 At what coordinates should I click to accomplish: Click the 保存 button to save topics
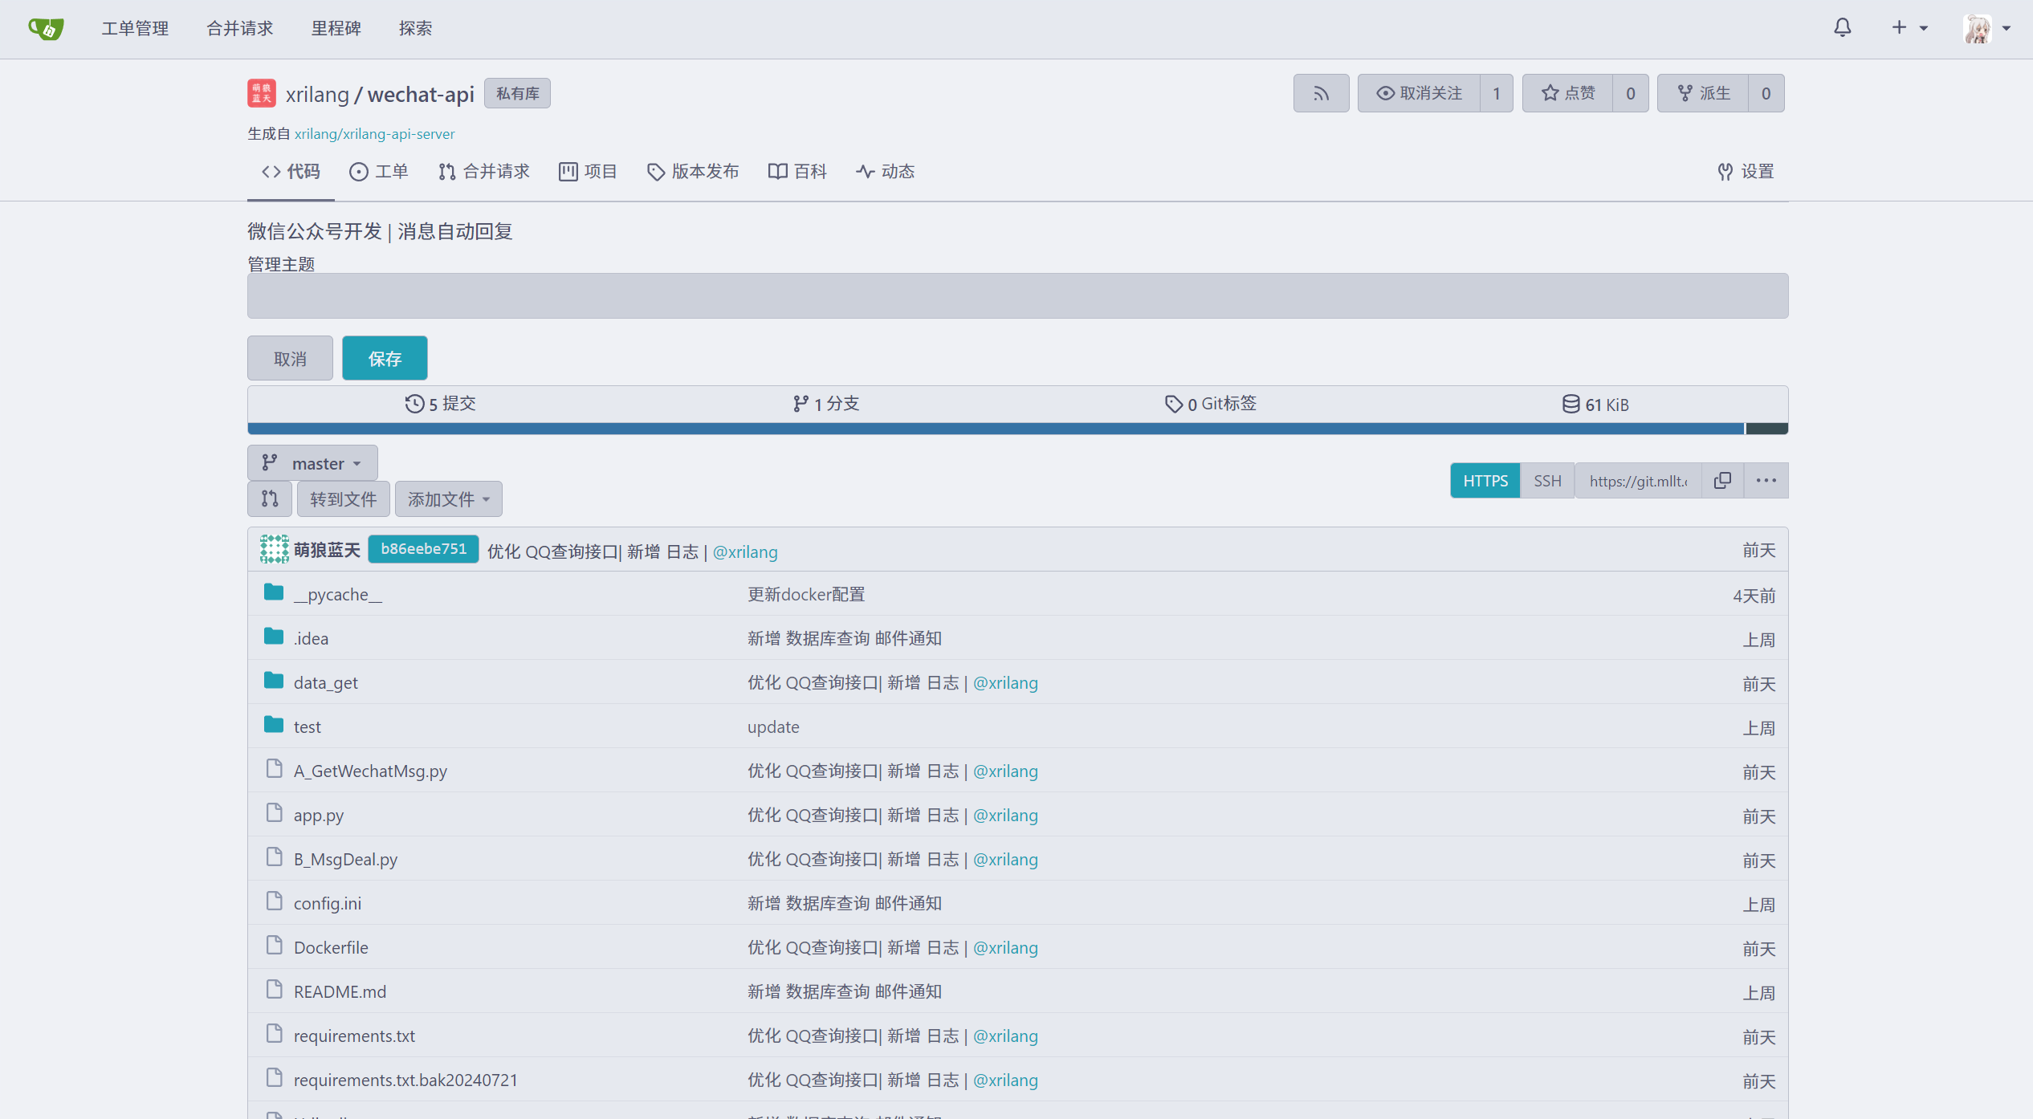coord(385,357)
